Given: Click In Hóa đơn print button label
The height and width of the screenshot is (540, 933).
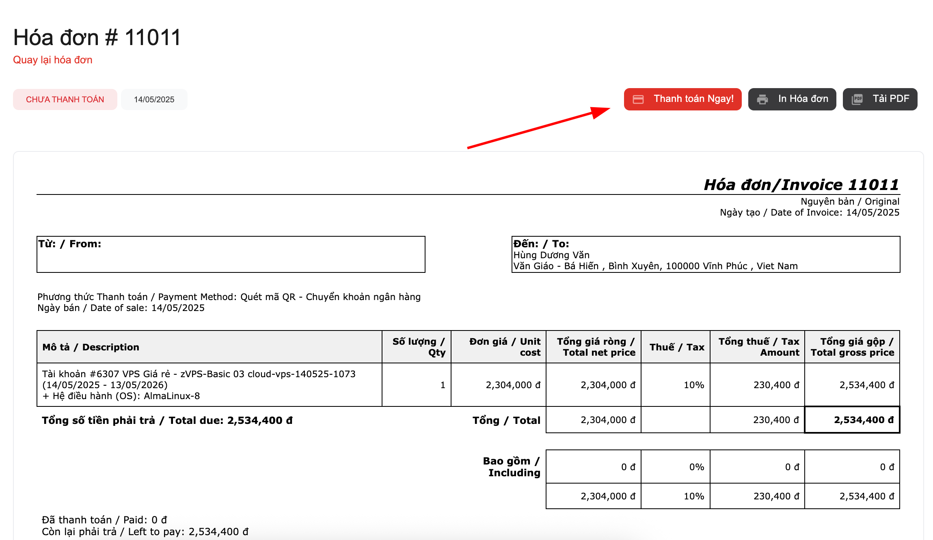Looking at the screenshot, I should tap(803, 99).
